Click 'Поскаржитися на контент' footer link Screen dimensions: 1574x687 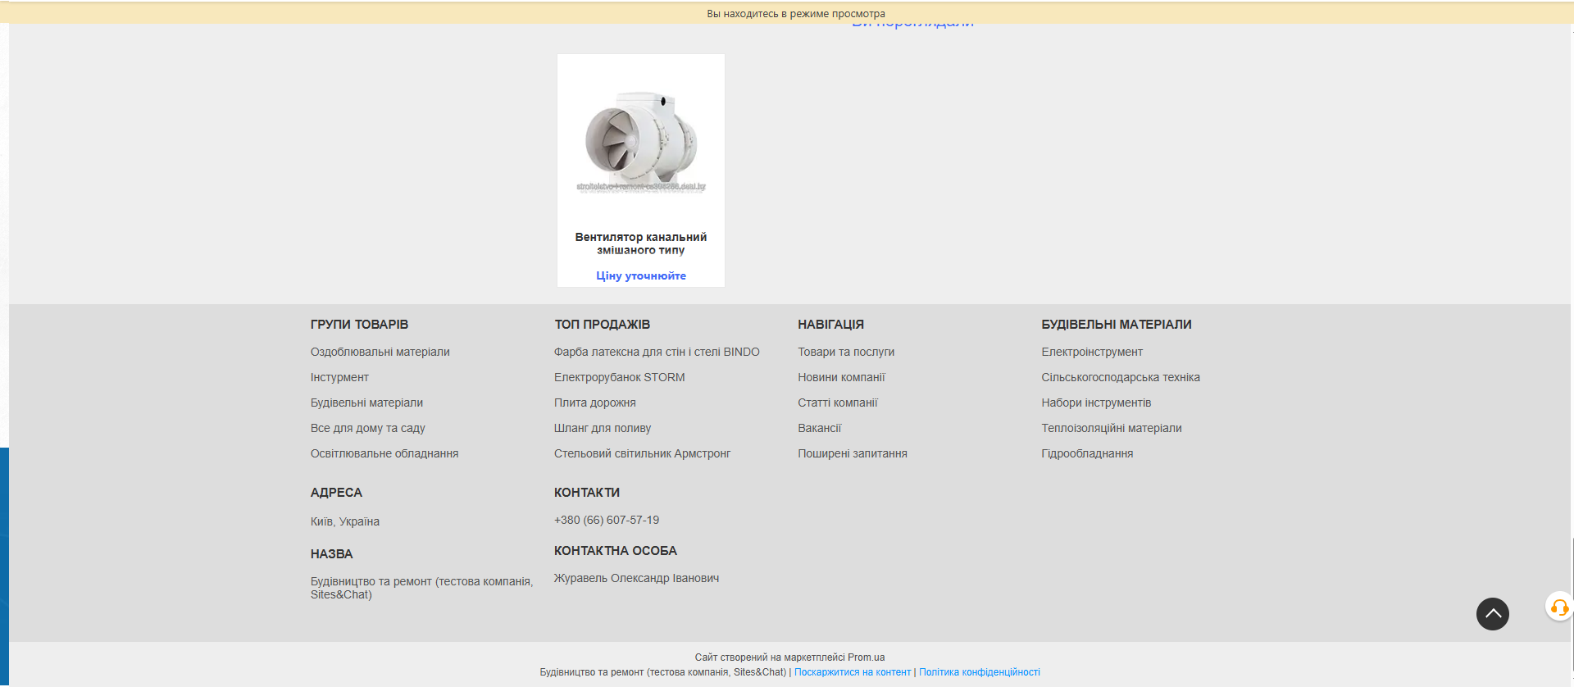(x=852, y=672)
